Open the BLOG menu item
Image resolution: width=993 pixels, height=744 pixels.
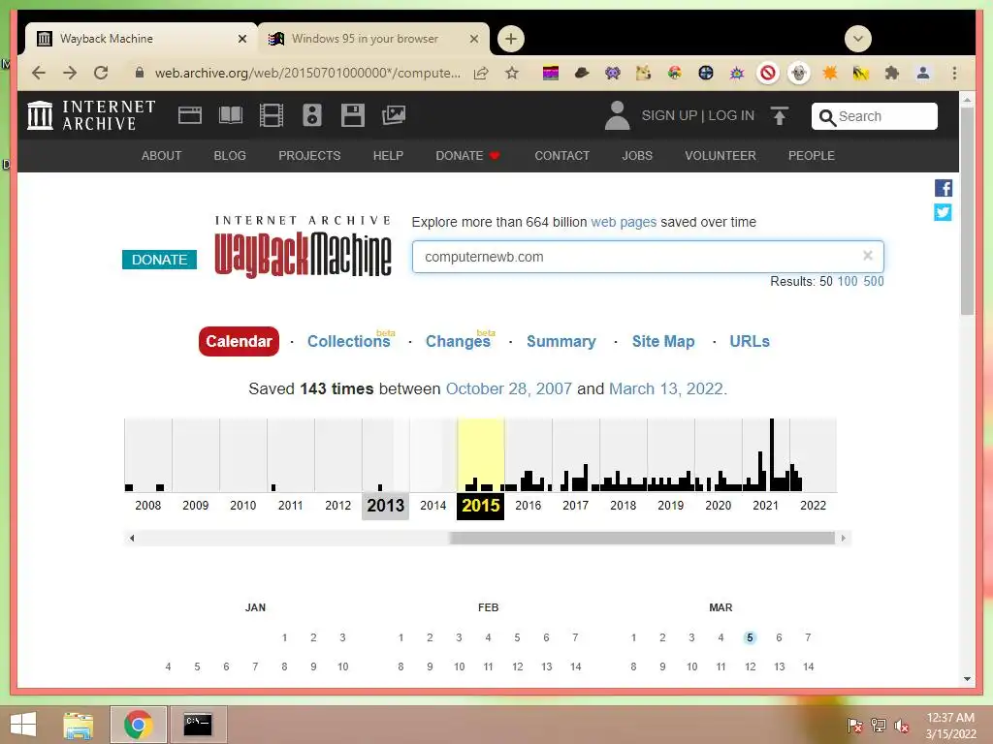click(230, 156)
